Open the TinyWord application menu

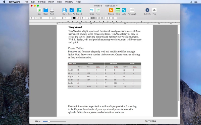[x=15, y=2]
